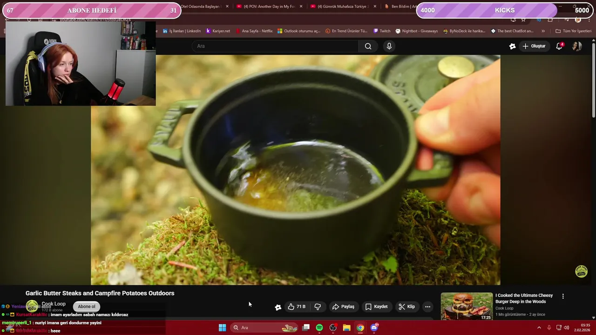Subscribe with the Abone ol button
Screen dimensions: 596x335
pyautogui.click(x=87, y=306)
